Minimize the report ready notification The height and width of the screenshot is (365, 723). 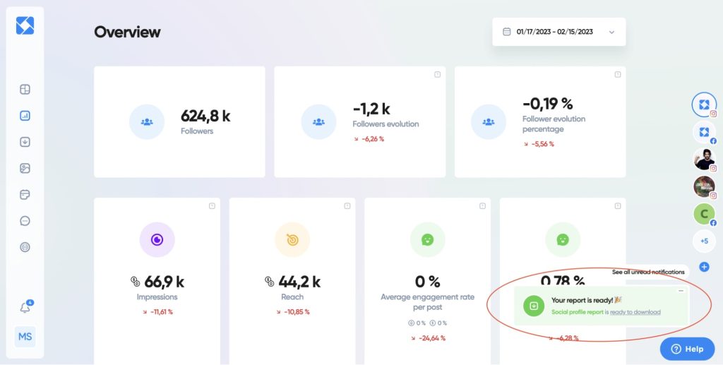(681, 290)
